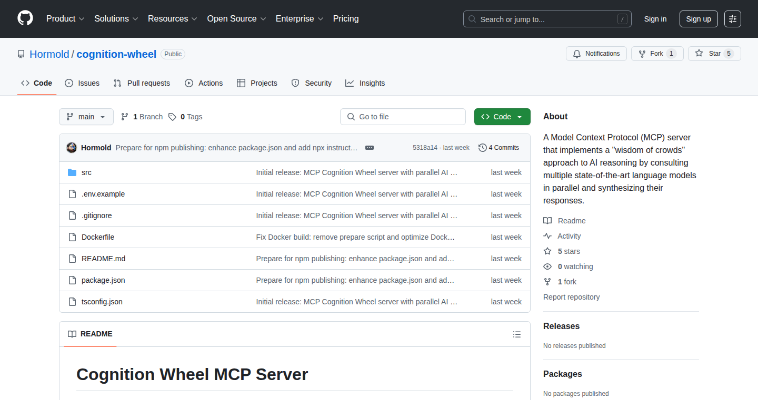Switch to the Actions tab
758x400 pixels.
(x=204, y=83)
